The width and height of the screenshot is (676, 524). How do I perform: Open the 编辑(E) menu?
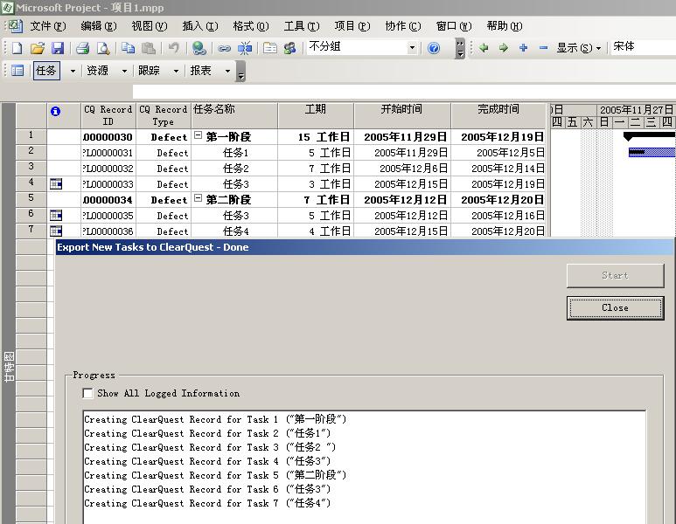pyautogui.click(x=99, y=26)
